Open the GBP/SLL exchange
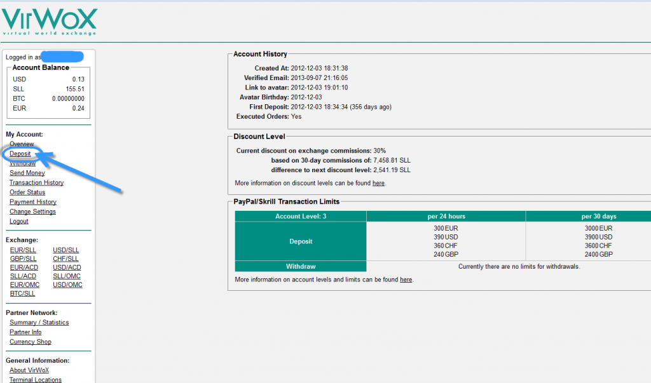 coord(24,259)
